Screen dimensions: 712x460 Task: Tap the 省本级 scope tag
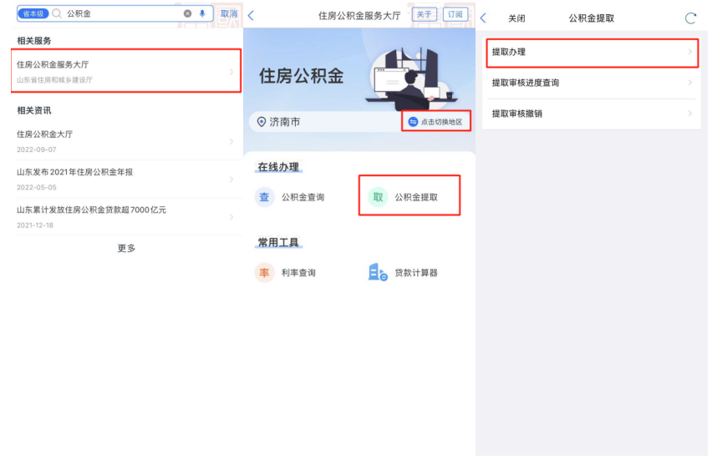tap(33, 13)
